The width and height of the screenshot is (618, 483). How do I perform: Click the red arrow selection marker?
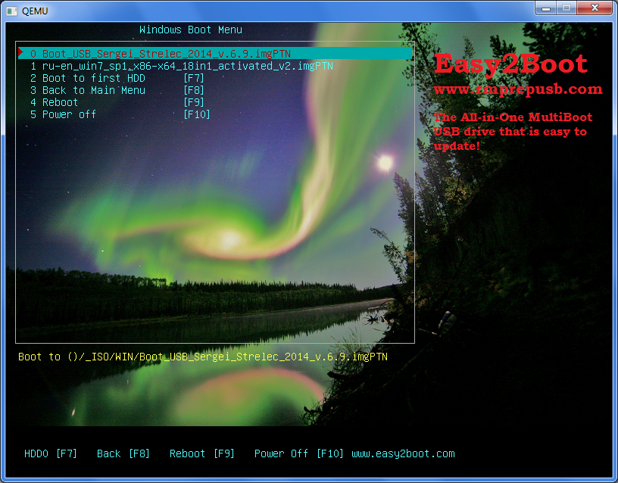coord(20,53)
